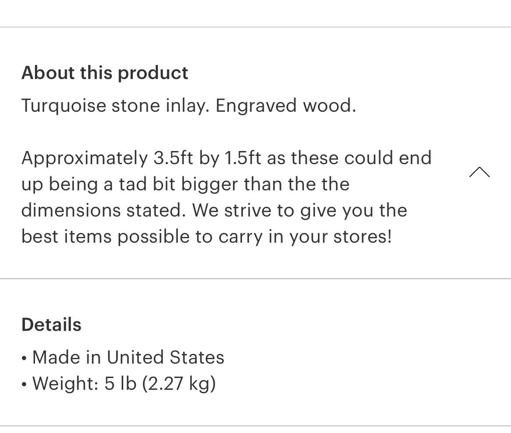Image resolution: width=511 pixels, height=433 pixels.
Task: Collapse the About this product section chevron
Action: coord(479,172)
